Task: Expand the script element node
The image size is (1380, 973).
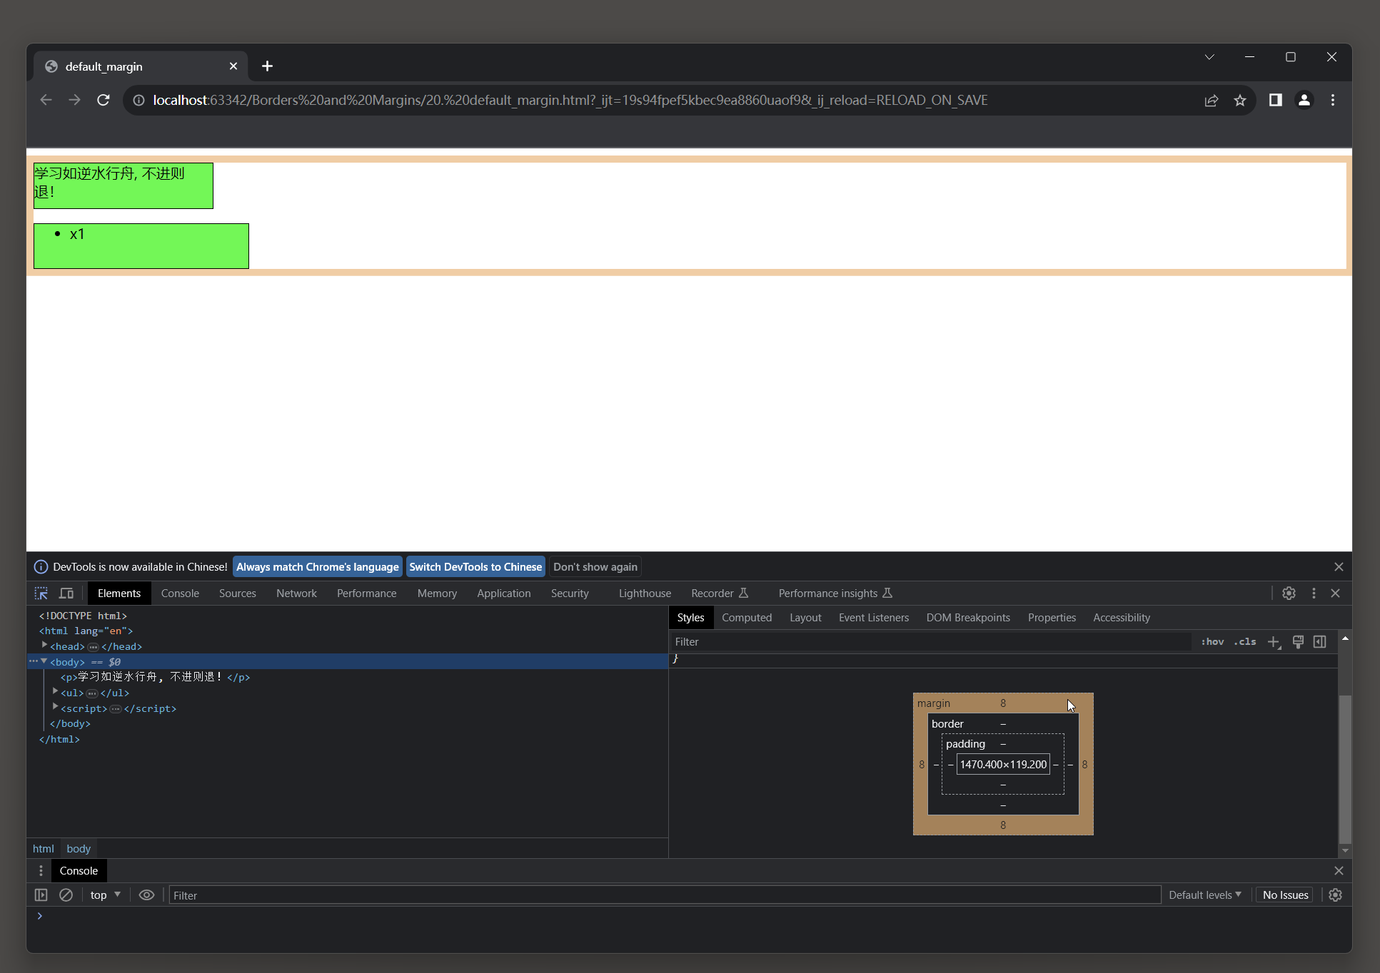Action: click(x=56, y=708)
